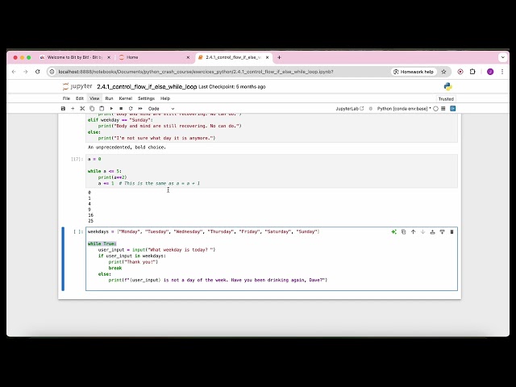
Task: Open a new browser tab with plus
Action: click(x=279, y=57)
